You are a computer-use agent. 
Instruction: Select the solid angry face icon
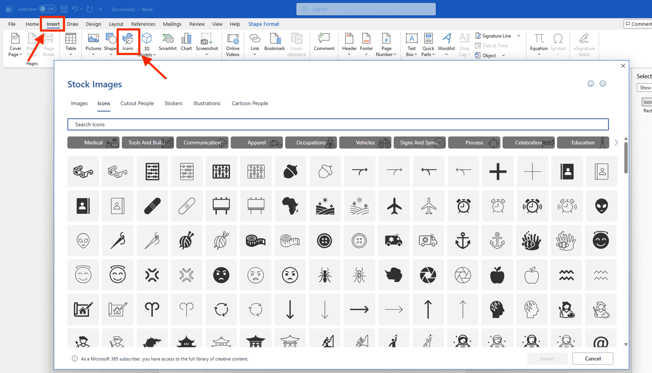tap(221, 275)
